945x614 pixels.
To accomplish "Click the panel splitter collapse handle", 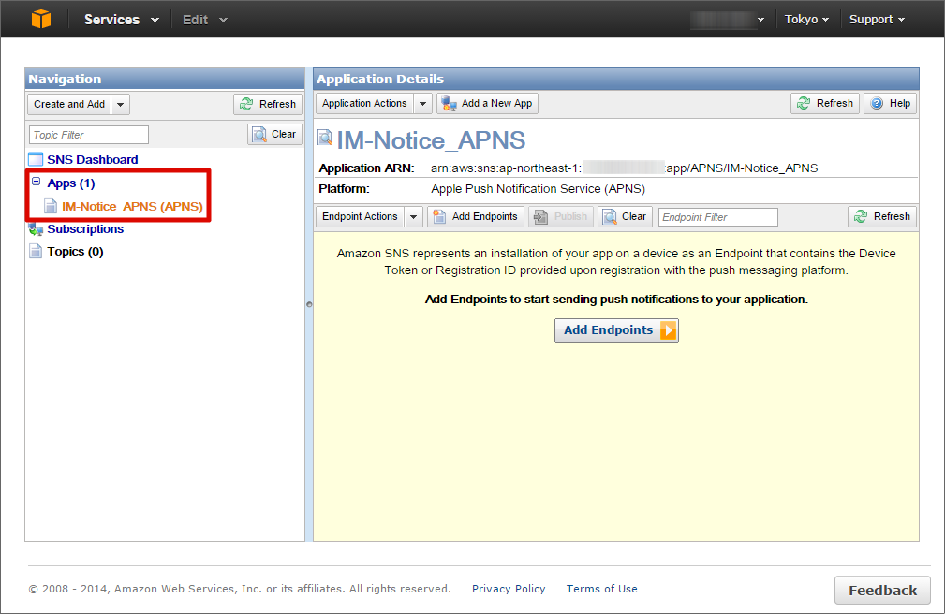I will (309, 304).
